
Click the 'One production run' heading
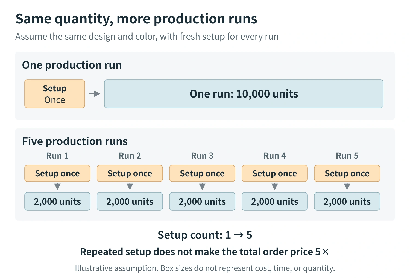72,65
